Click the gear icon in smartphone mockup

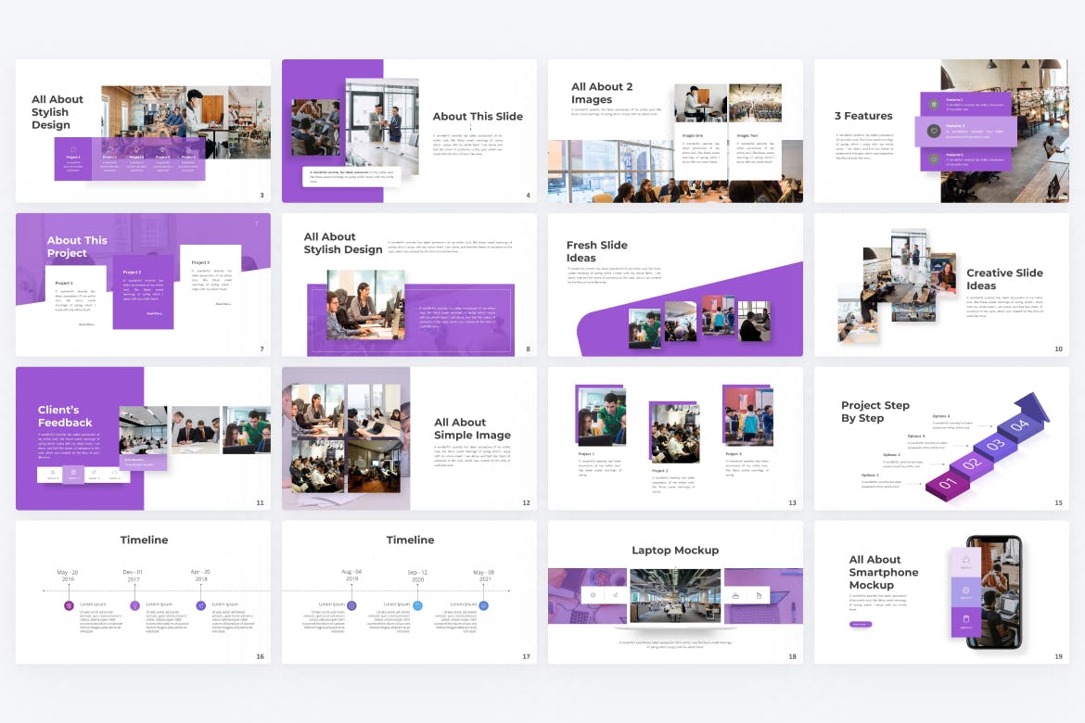[965, 590]
